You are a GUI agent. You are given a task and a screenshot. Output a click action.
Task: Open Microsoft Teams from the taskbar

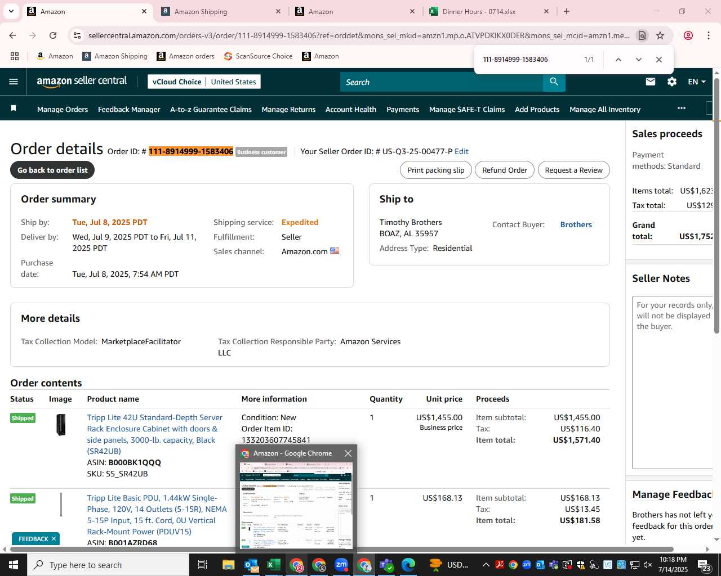coord(386,565)
